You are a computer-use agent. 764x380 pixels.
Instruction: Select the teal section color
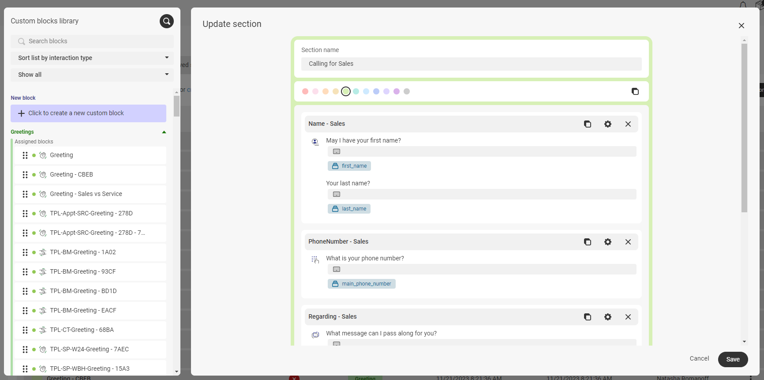356,91
